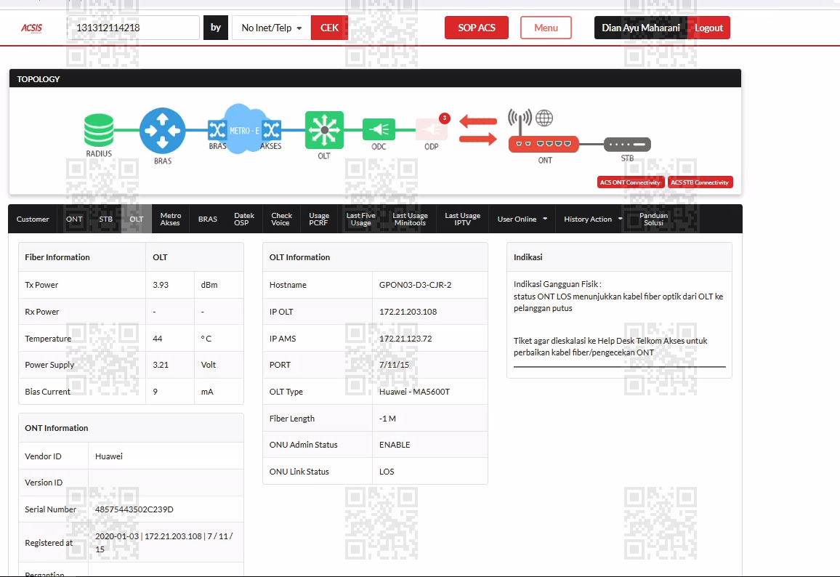Open the Last Usage Minitools tab
Image resolution: width=840 pixels, height=577 pixels.
[x=410, y=219]
